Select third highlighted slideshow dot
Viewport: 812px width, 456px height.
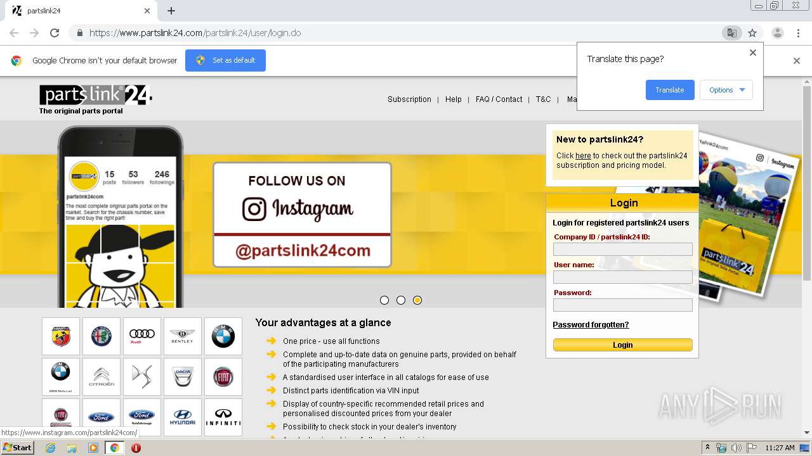coord(417,300)
